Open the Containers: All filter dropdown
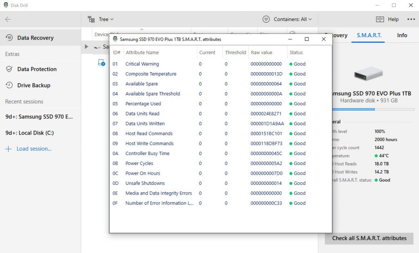Viewport: 419px width, 253px height. coord(287,19)
